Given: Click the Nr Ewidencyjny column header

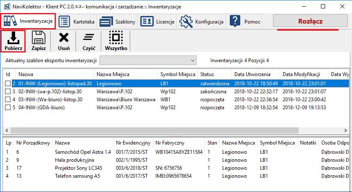Looking at the screenshot, I should [133, 143].
